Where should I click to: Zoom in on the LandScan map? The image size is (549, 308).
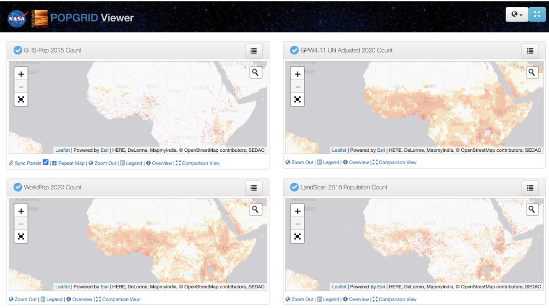[297, 211]
